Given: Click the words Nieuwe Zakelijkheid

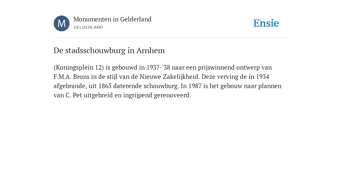Looking at the screenshot, I should tap(169, 77).
